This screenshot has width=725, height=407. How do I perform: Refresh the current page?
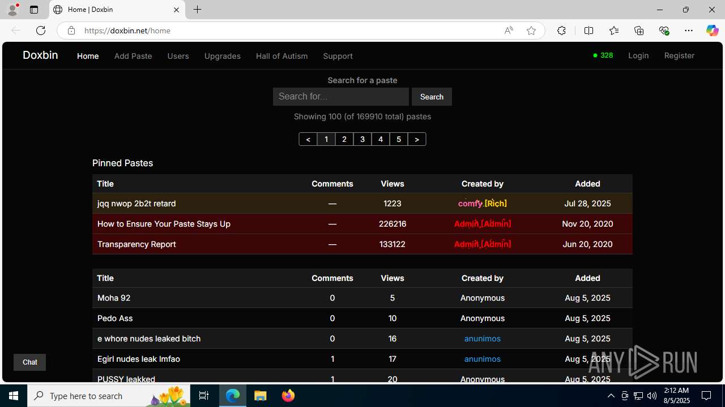pyautogui.click(x=41, y=31)
